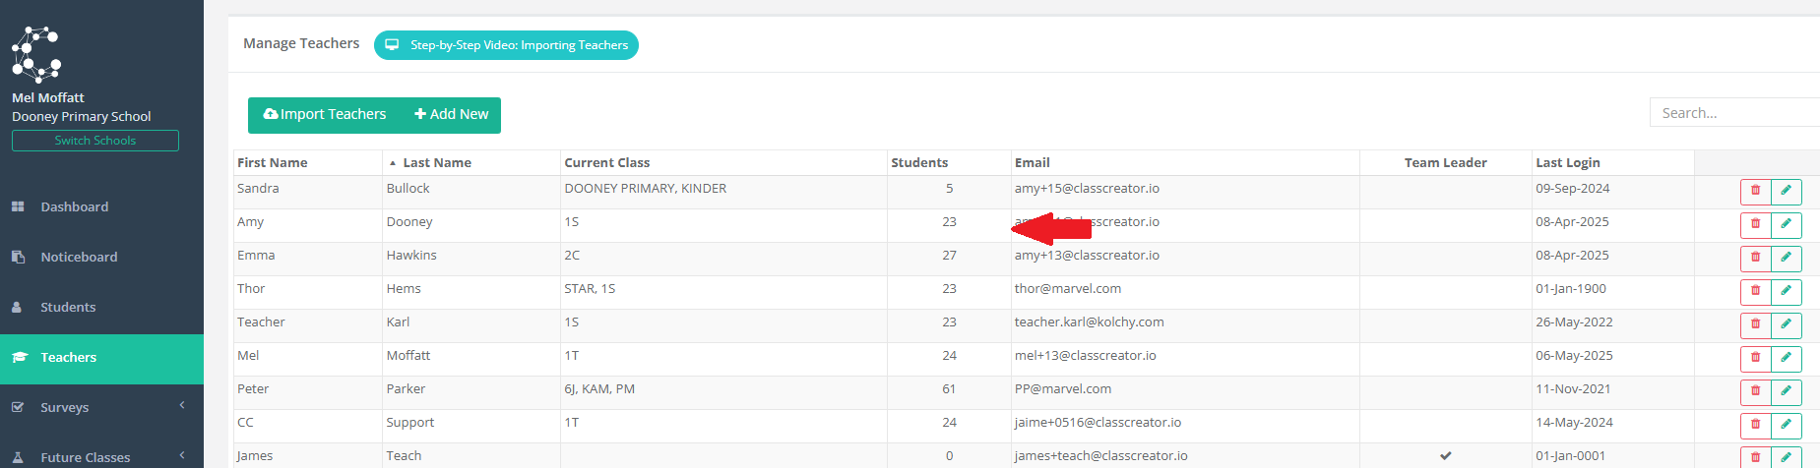Open Step-by-Step Video: Importing Teachers

pos(506,45)
